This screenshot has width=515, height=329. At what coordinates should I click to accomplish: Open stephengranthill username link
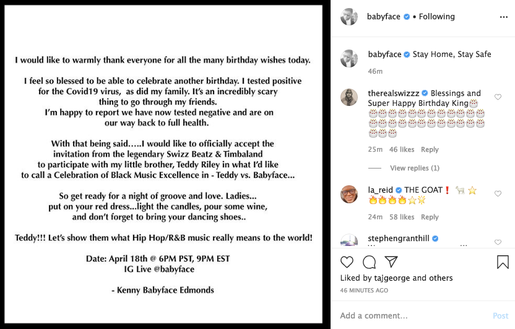coord(399,239)
